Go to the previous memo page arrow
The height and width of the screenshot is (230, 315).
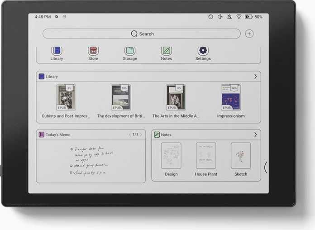point(130,134)
